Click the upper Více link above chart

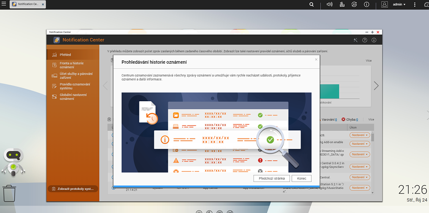coord(369,61)
